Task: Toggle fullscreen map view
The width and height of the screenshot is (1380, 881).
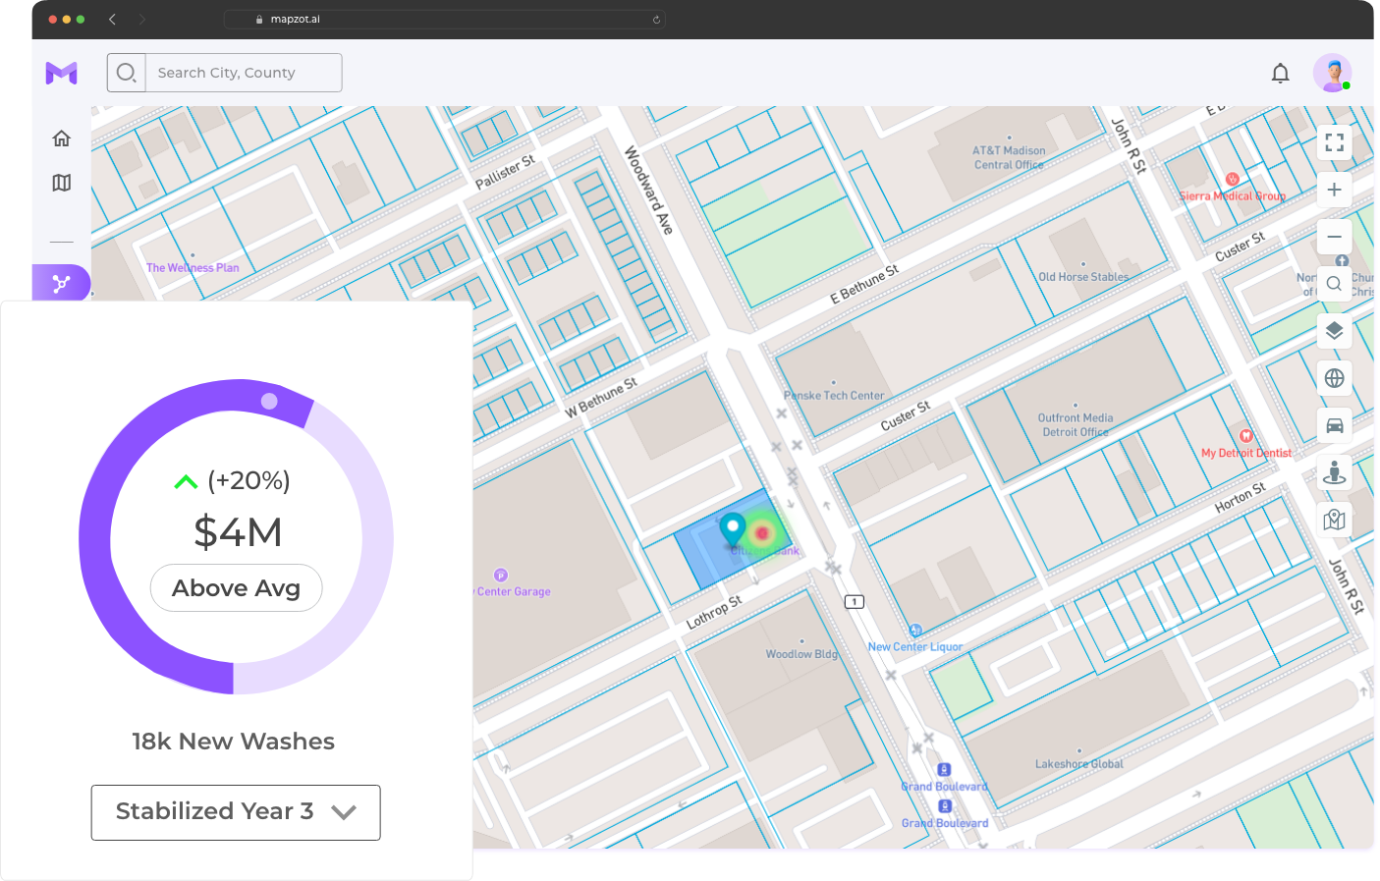Action: (1334, 142)
